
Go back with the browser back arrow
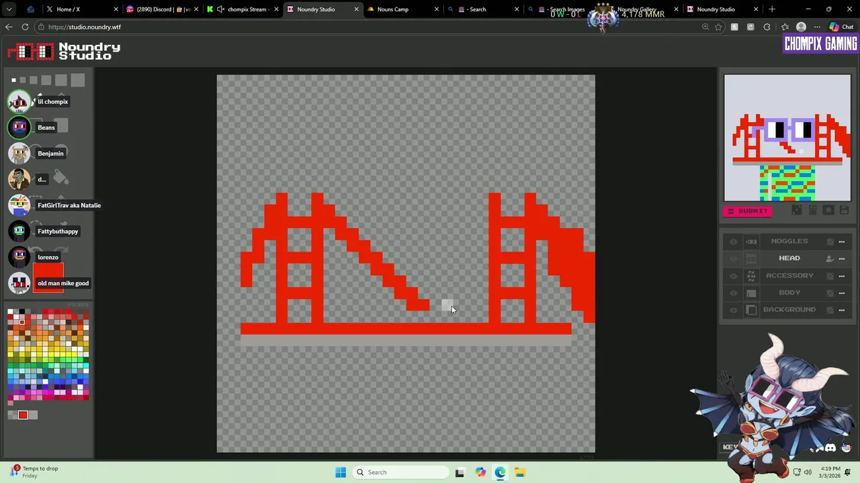click(9, 27)
